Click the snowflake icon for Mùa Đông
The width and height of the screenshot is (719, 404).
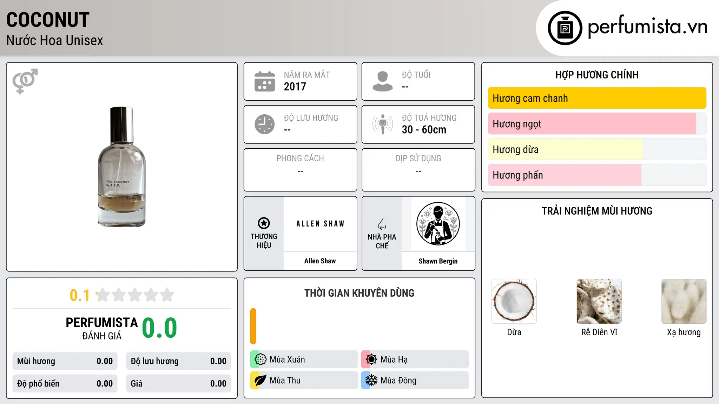(x=371, y=381)
